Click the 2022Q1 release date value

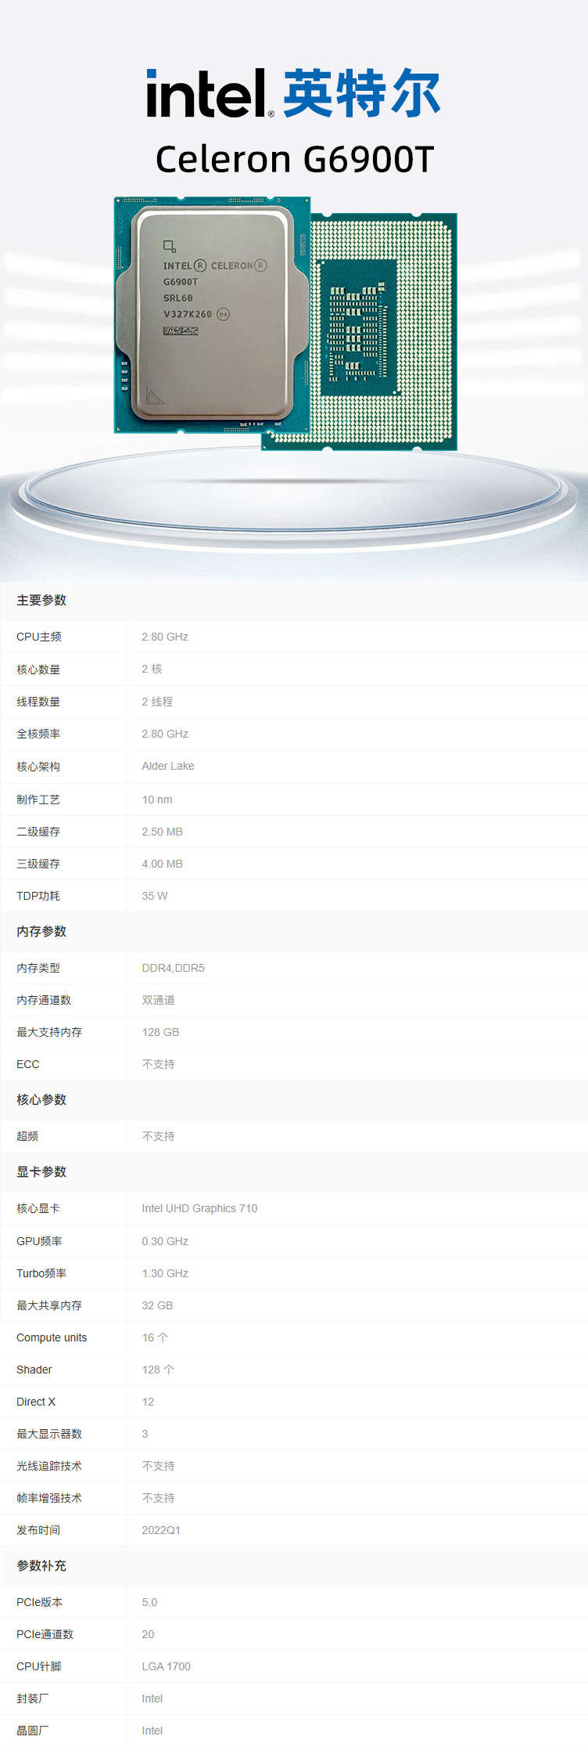pyautogui.click(x=161, y=1530)
